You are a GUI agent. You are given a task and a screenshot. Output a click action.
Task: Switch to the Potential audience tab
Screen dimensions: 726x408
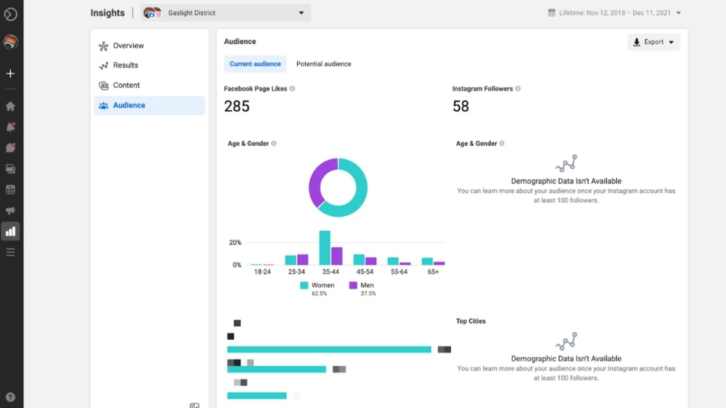tap(323, 64)
